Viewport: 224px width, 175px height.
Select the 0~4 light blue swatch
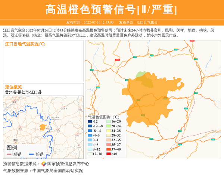[x=90, y=140]
